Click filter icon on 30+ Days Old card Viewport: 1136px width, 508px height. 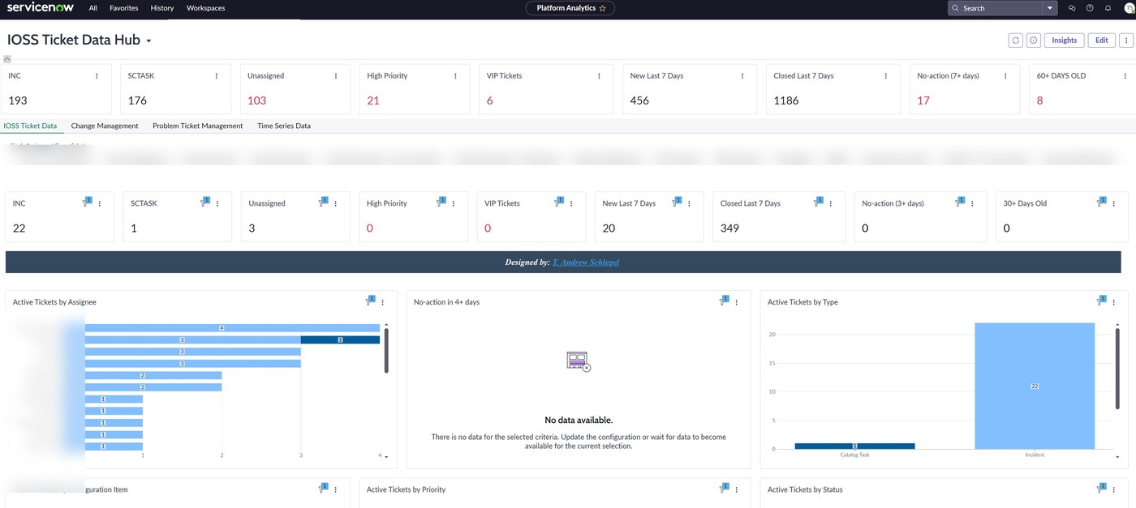click(1101, 203)
